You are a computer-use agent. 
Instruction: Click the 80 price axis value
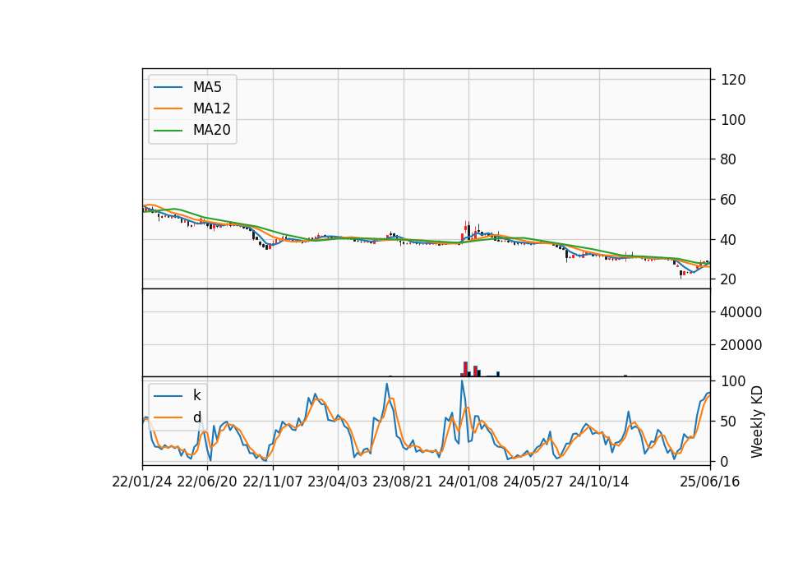coord(729,159)
